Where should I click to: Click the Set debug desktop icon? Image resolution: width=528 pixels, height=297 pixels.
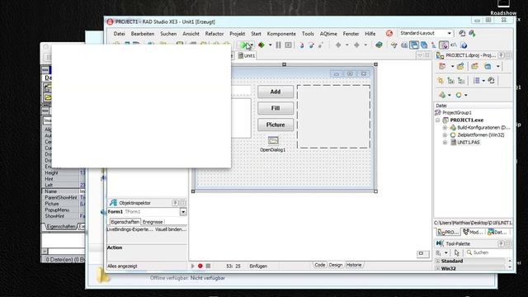point(472,33)
